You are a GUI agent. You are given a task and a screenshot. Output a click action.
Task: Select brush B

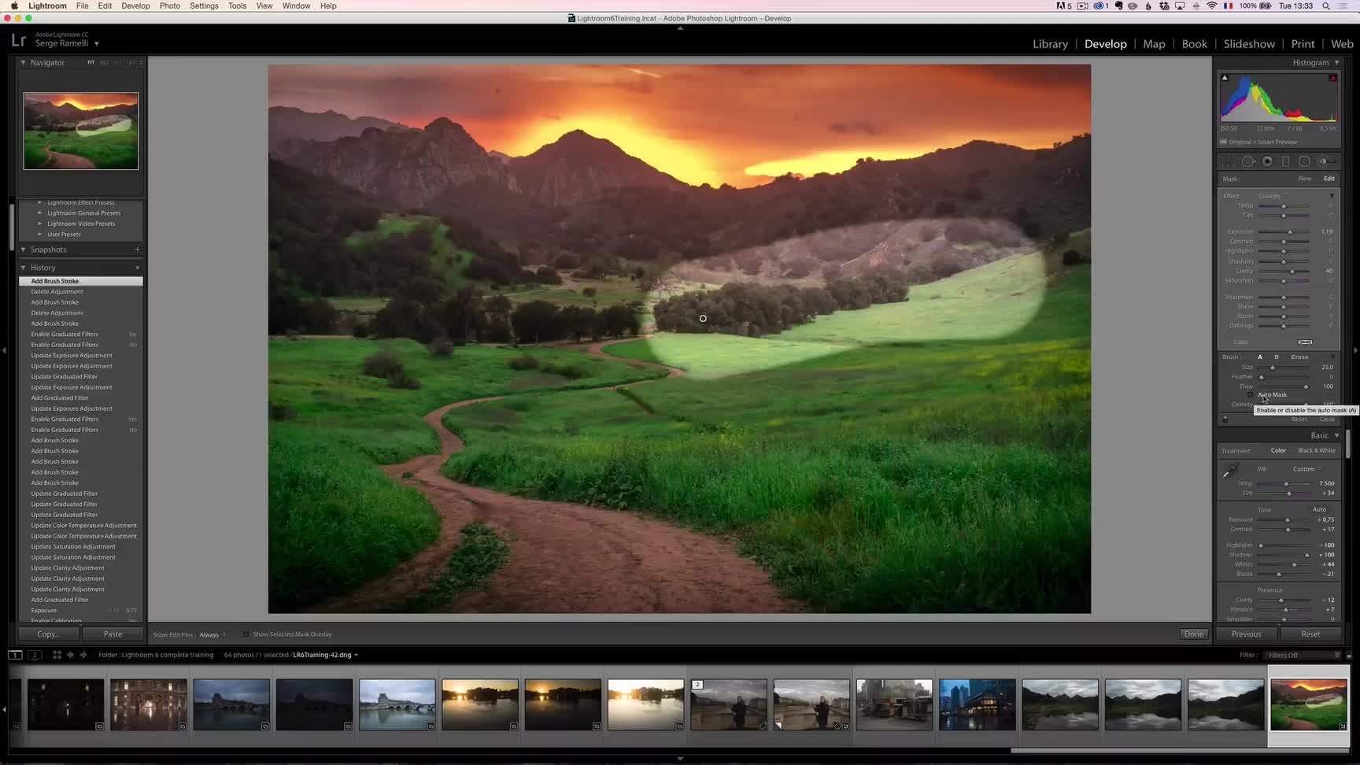pyautogui.click(x=1277, y=357)
